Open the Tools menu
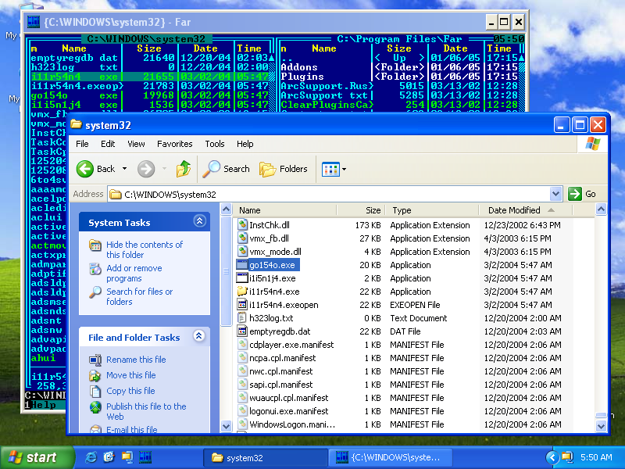 (x=215, y=144)
